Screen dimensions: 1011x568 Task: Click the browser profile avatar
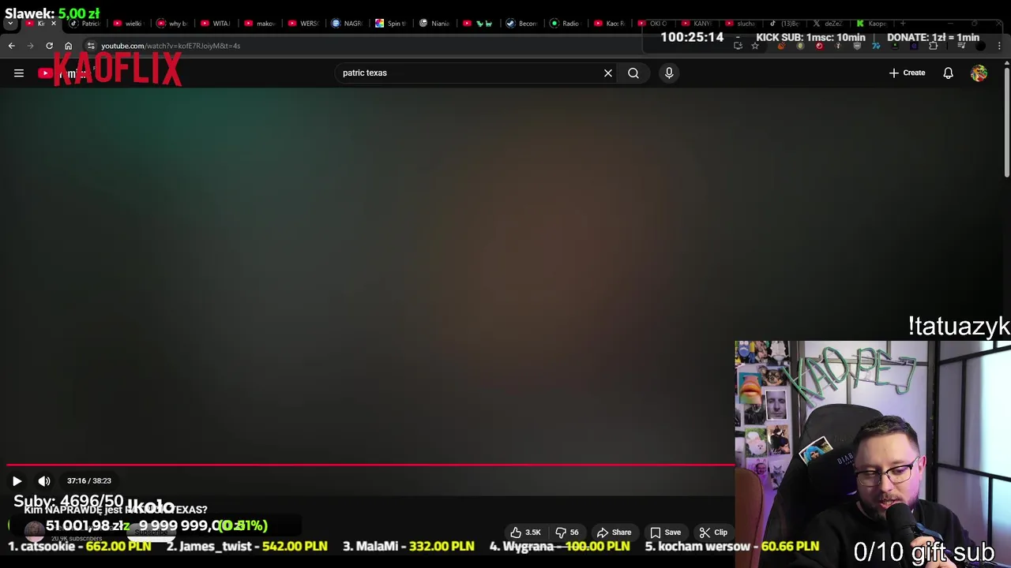pyautogui.click(x=980, y=46)
